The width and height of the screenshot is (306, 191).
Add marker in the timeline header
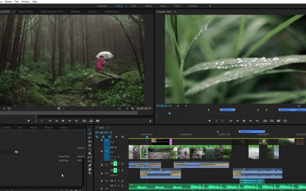116,137
